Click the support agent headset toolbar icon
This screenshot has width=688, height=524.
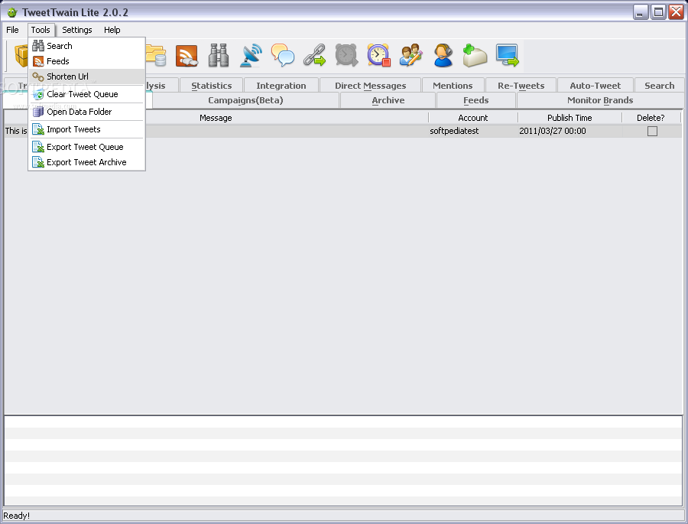pyautogui.click(x=443, y=55)
